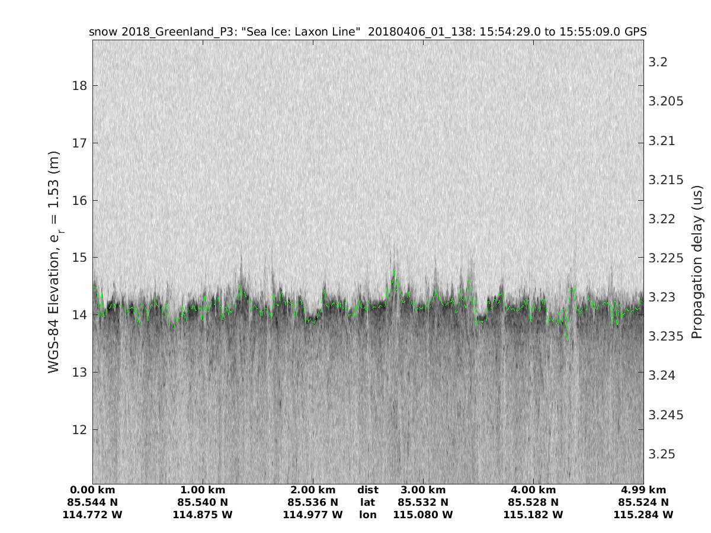Click the 115.080 W longitude label
The width and height of the screenshot is (711, 533).
point(423,515)
